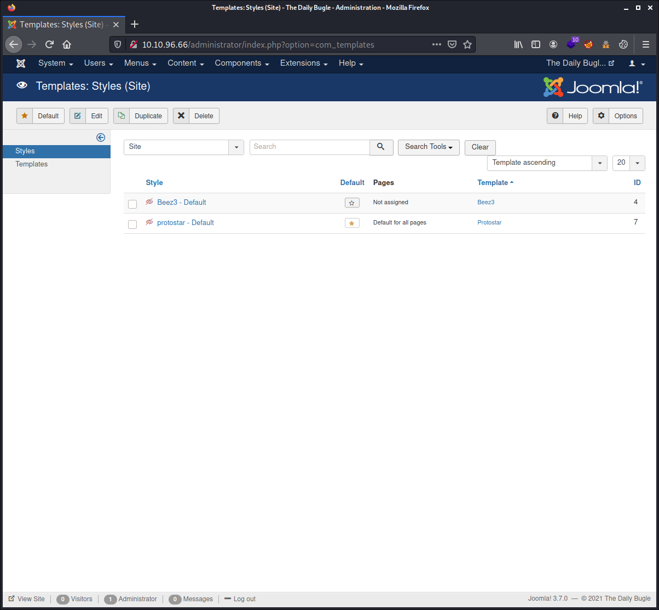Sort by the ID column header
Image resolution: width=659 pixels, height=610 pixels.
point(637,183)
